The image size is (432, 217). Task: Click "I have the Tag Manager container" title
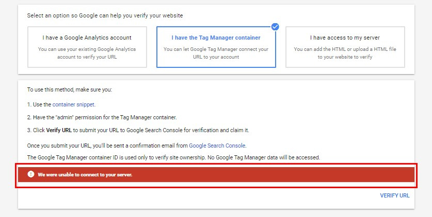pyautogui.click(x=216, y=38)
